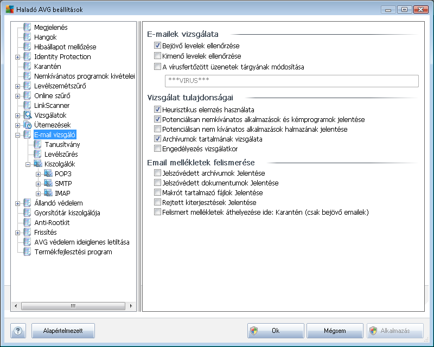Screen dimensions: 434x347
Task: Expand the Levélszemétszűrő node
Action: pos(17,86)
